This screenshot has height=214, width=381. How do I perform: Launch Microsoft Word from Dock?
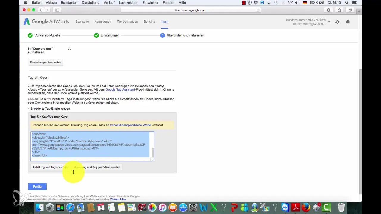coord(204,207)
